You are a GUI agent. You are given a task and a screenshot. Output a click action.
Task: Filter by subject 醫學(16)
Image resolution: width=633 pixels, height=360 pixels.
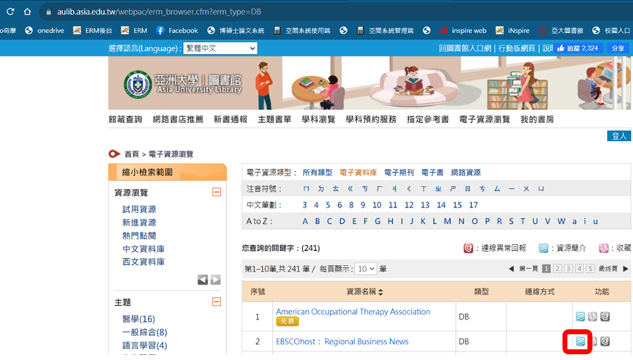pos(138,319)
